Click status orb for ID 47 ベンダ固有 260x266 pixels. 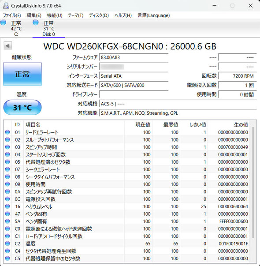pyautogui.click(x=7, y=214)
